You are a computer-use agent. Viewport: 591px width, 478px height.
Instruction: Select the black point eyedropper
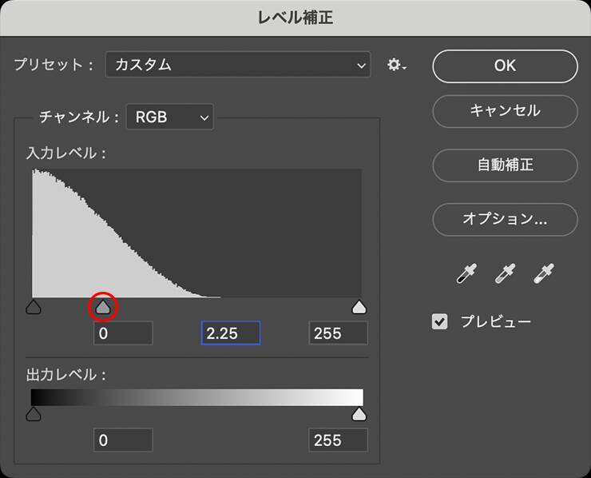[466, 274]
